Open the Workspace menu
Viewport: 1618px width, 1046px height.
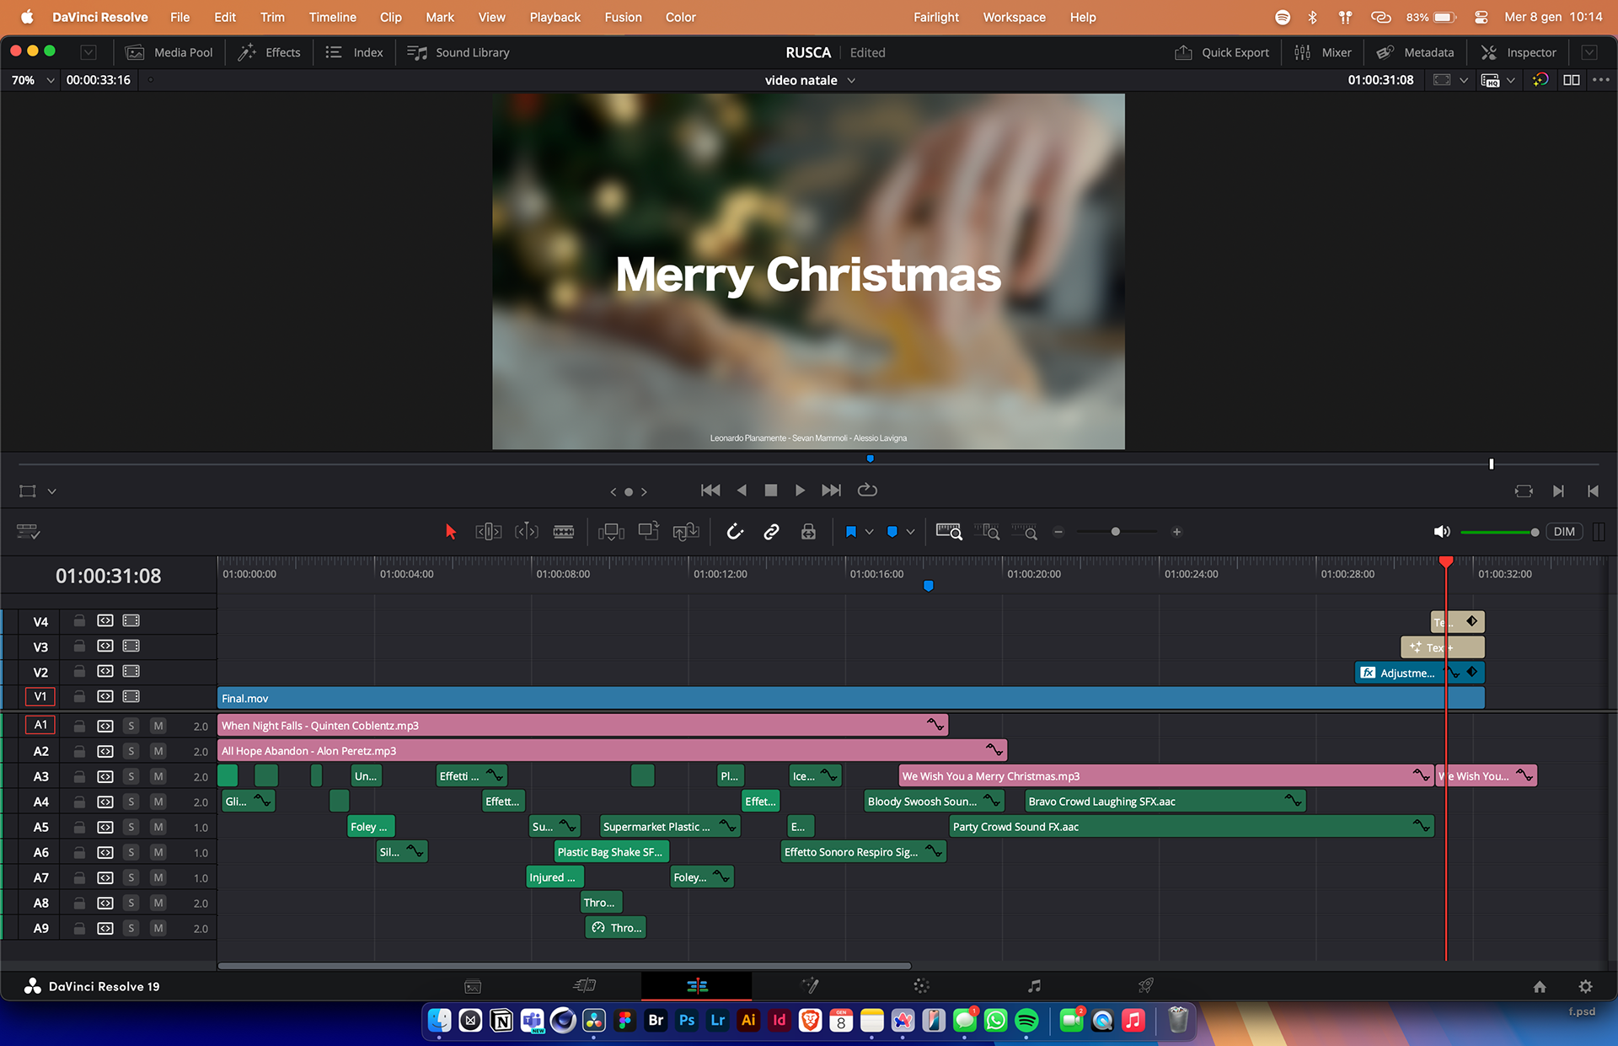pyautogui.click(x=1015, y=17)
